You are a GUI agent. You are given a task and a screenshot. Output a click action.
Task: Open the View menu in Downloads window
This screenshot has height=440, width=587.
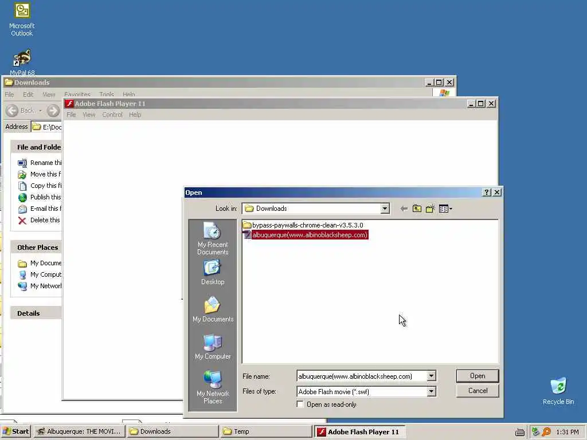tap(49, 95)
